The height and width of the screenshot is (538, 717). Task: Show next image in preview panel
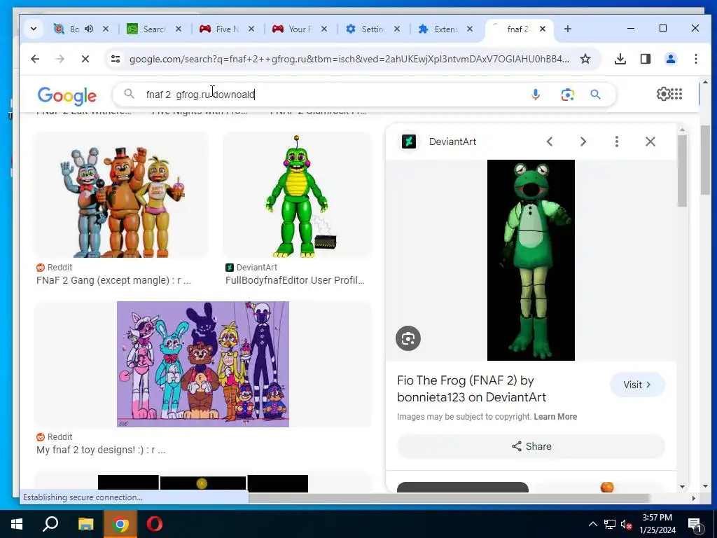(583, 142)
